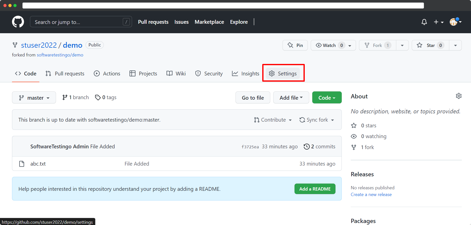Open the abc.txt file icon

22,164
